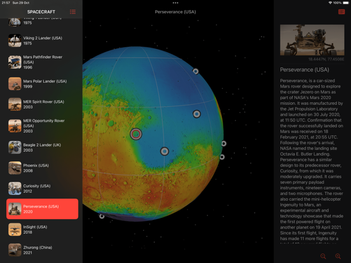Tap the MER Spirit Rover thumbnail image

point(15,104)
